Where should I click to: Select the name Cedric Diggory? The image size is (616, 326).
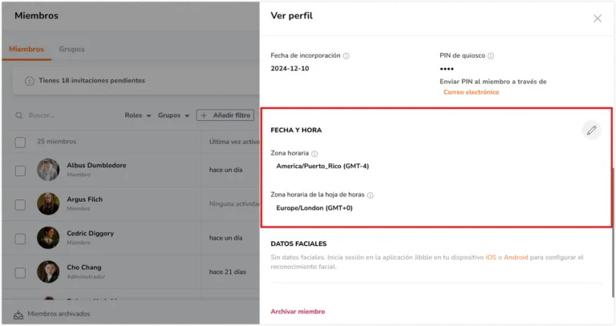pos(91,233)
